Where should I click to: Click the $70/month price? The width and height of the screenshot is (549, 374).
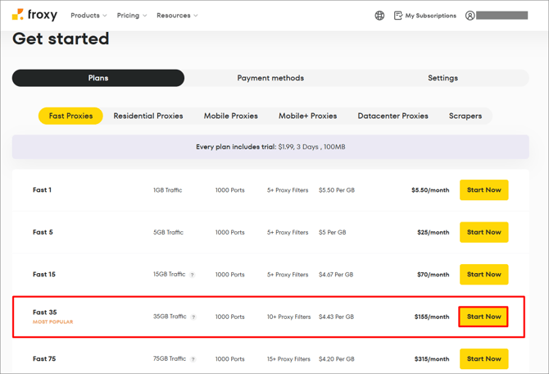[433, 275]
